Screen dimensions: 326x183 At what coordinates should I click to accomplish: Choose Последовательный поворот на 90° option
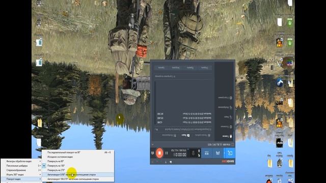[x=78, y=152]
